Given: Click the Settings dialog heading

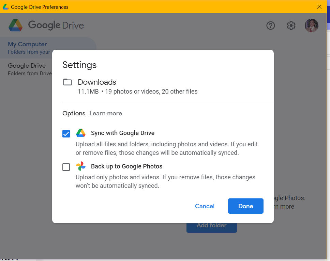Looking at the screenshot, I should point(79,65).
